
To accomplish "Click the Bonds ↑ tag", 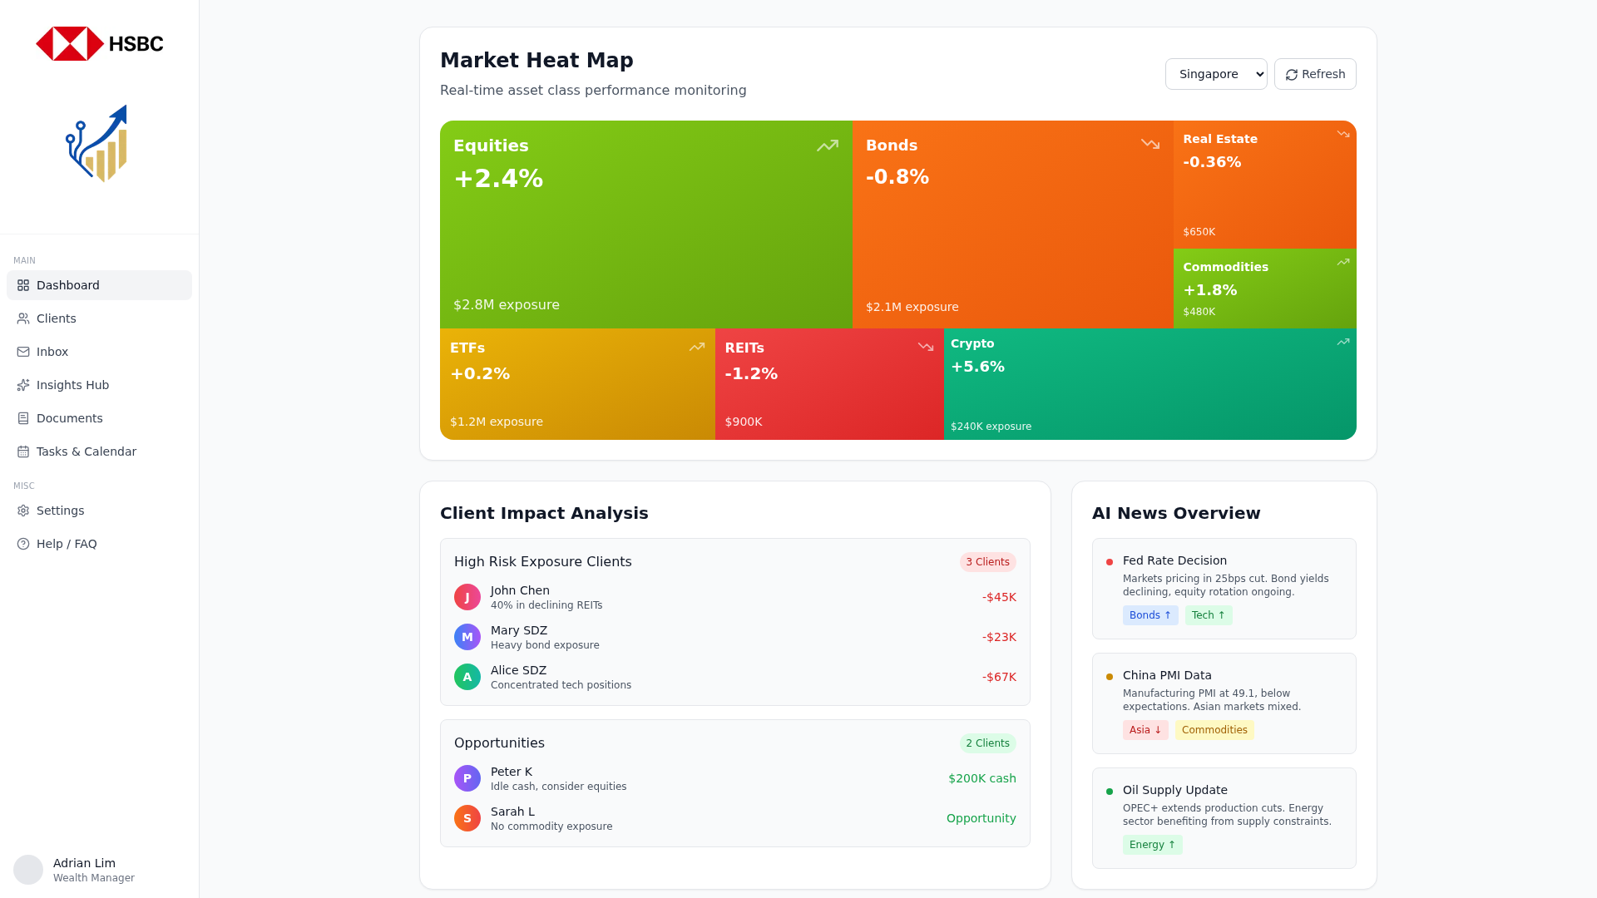I will pos(1150,615).
